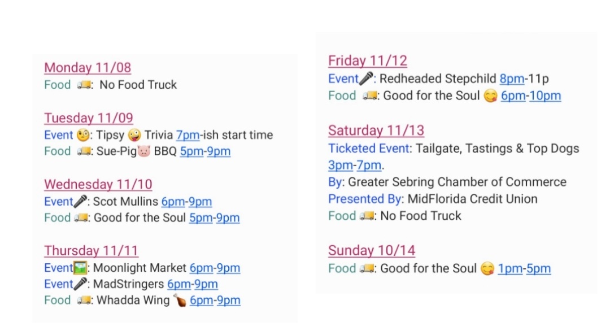Click the chicken leg emoji after Whadda Wing
This screenshot has width=610, height=335.
tap(180, 301)
